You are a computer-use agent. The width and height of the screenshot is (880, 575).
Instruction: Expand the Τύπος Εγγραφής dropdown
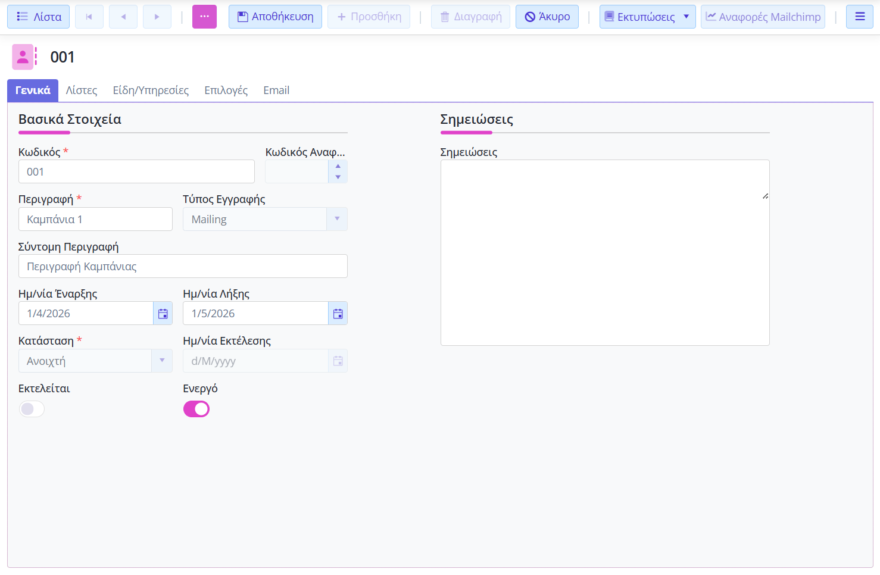pos(337,219)
